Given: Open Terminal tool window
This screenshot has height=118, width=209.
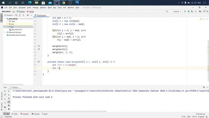Looking at the screenshot, I should coord(36,114).
